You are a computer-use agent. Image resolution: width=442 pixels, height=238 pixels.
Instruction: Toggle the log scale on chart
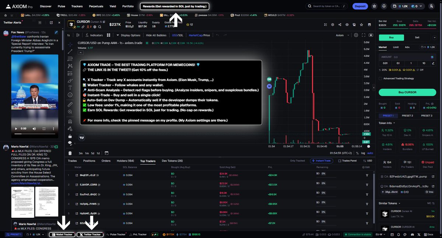364,153
